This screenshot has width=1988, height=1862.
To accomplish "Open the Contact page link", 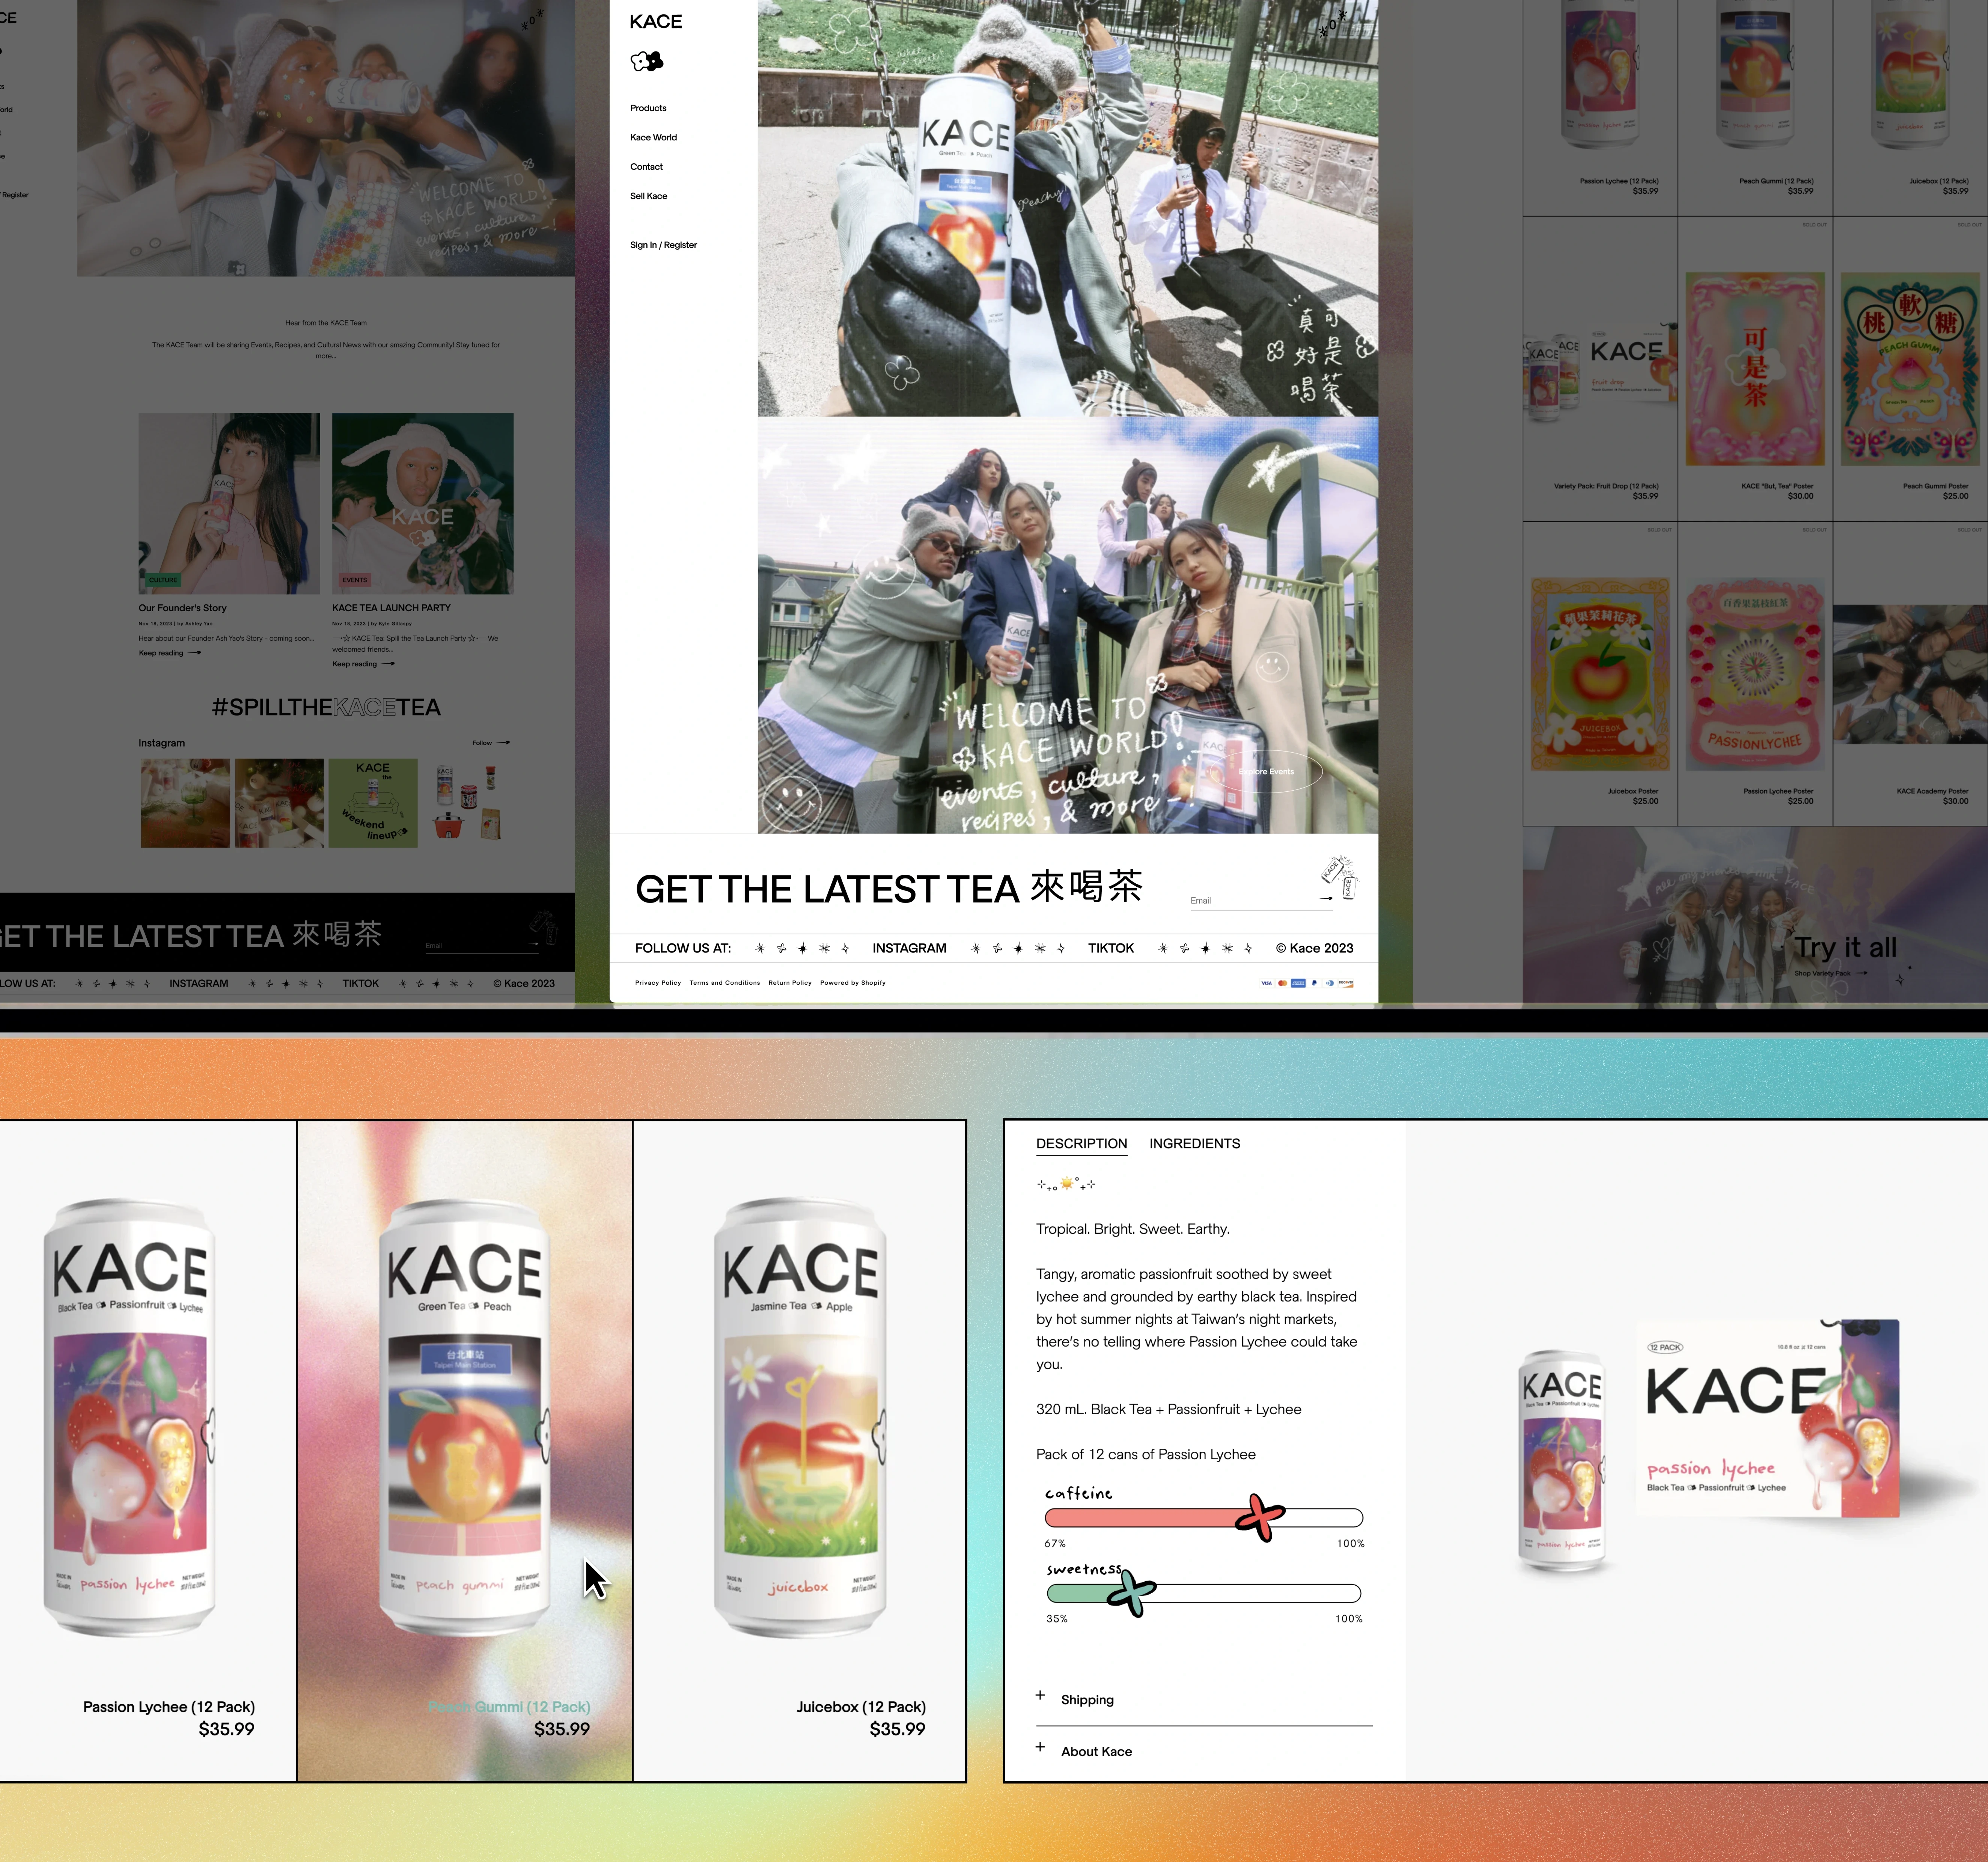I will pos(646,167).
